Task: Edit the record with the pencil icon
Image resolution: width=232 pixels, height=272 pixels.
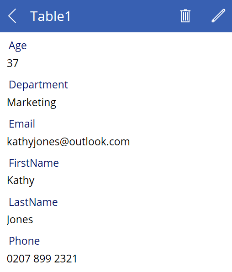Action: [x=218, y=16]
